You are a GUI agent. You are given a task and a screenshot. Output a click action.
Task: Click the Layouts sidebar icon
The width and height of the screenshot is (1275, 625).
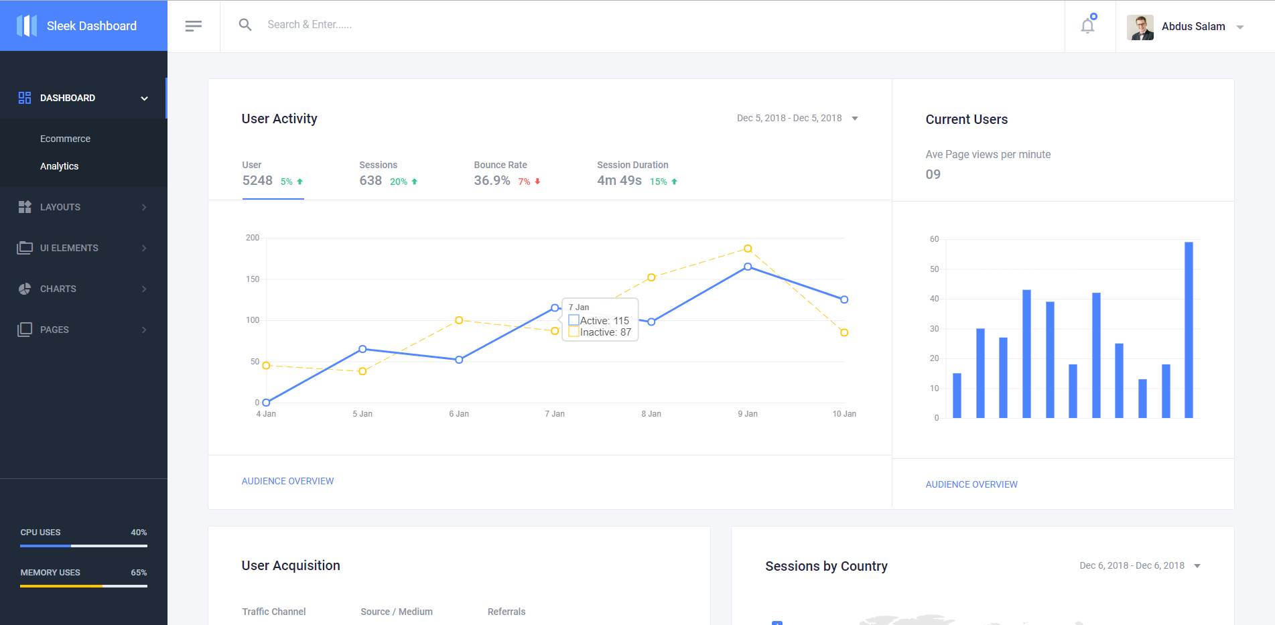click(x=25, y=207)
